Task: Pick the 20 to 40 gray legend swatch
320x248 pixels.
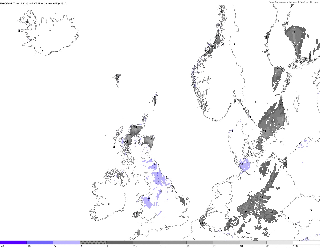Action: tap(227, 242)
